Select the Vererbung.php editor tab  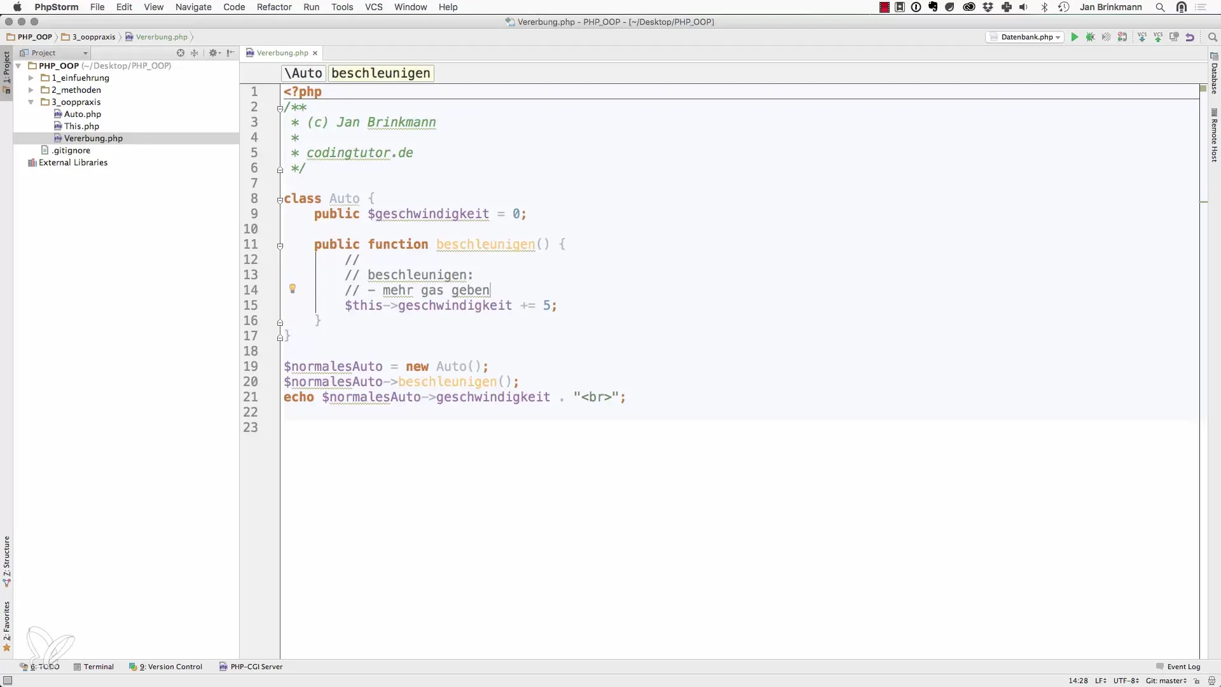click(x=282, y=53)
